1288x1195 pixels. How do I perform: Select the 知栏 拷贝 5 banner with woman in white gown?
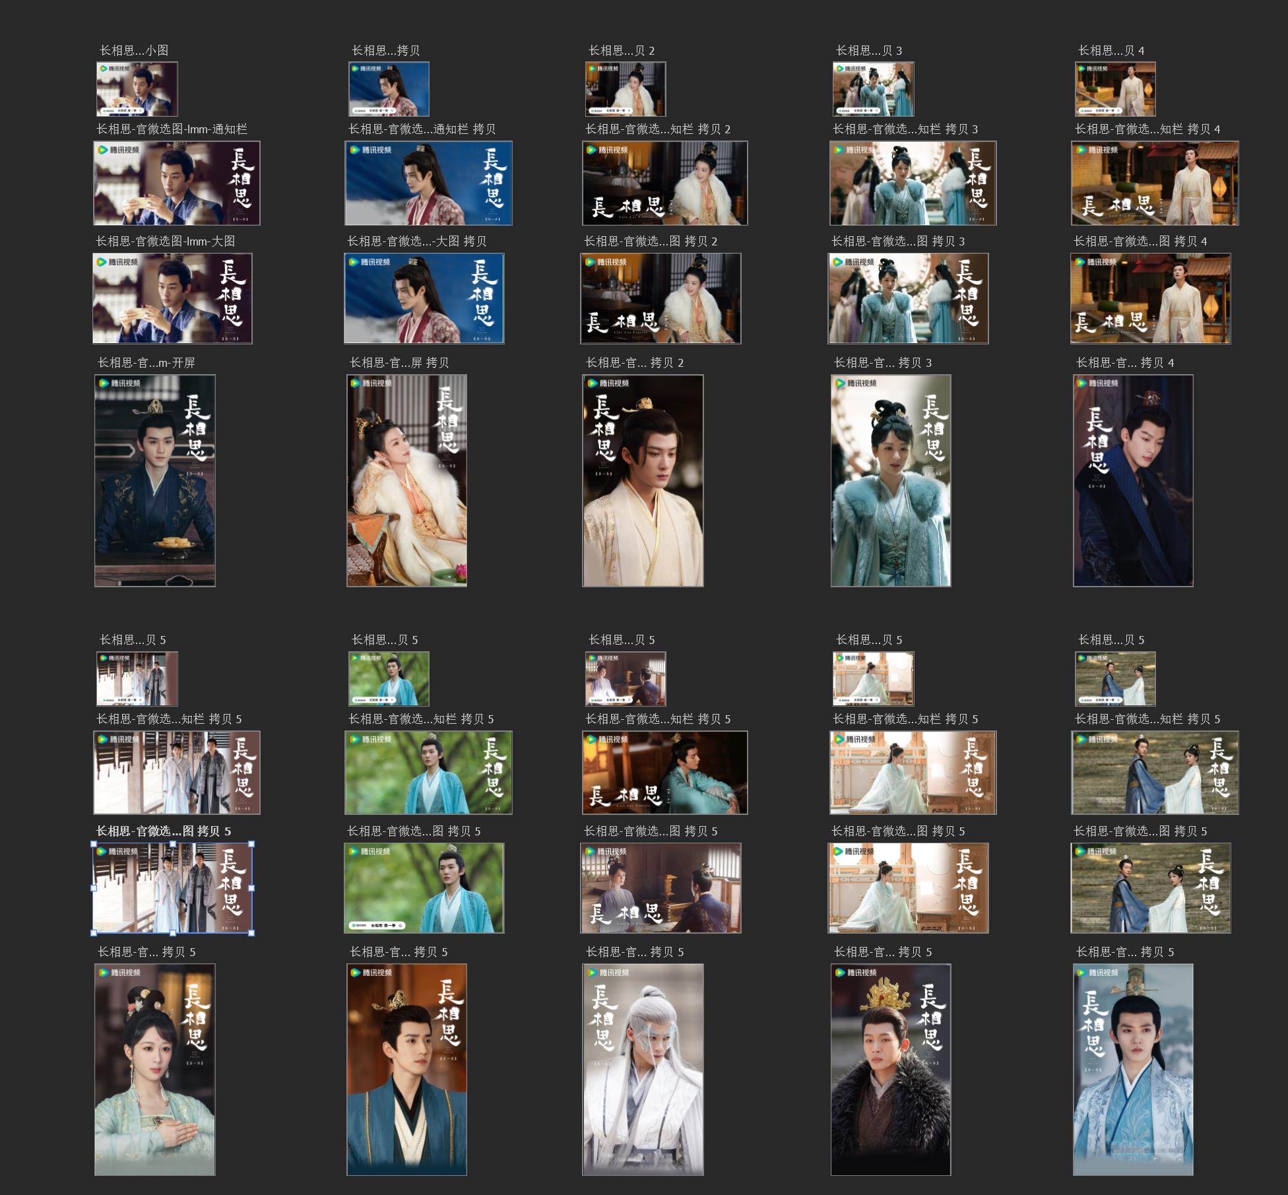pos(913,773)
